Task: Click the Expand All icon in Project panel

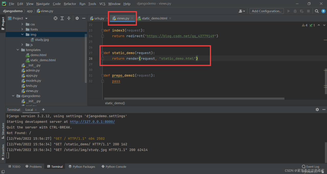Action: coord(62,18)
